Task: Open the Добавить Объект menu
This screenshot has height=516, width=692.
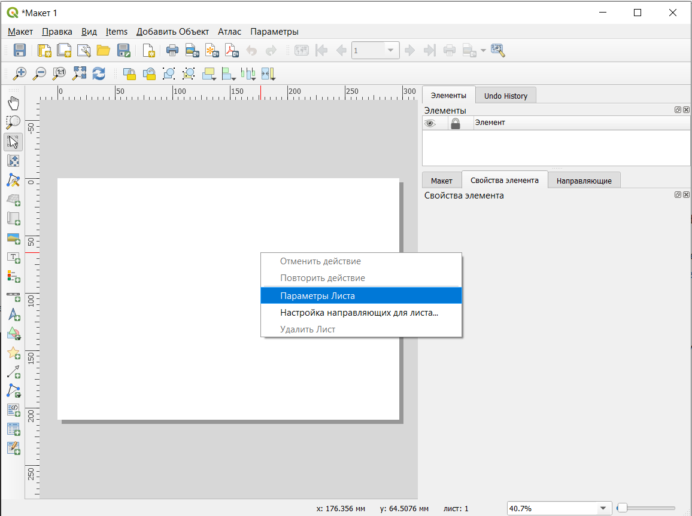Action: coord(172,32)
